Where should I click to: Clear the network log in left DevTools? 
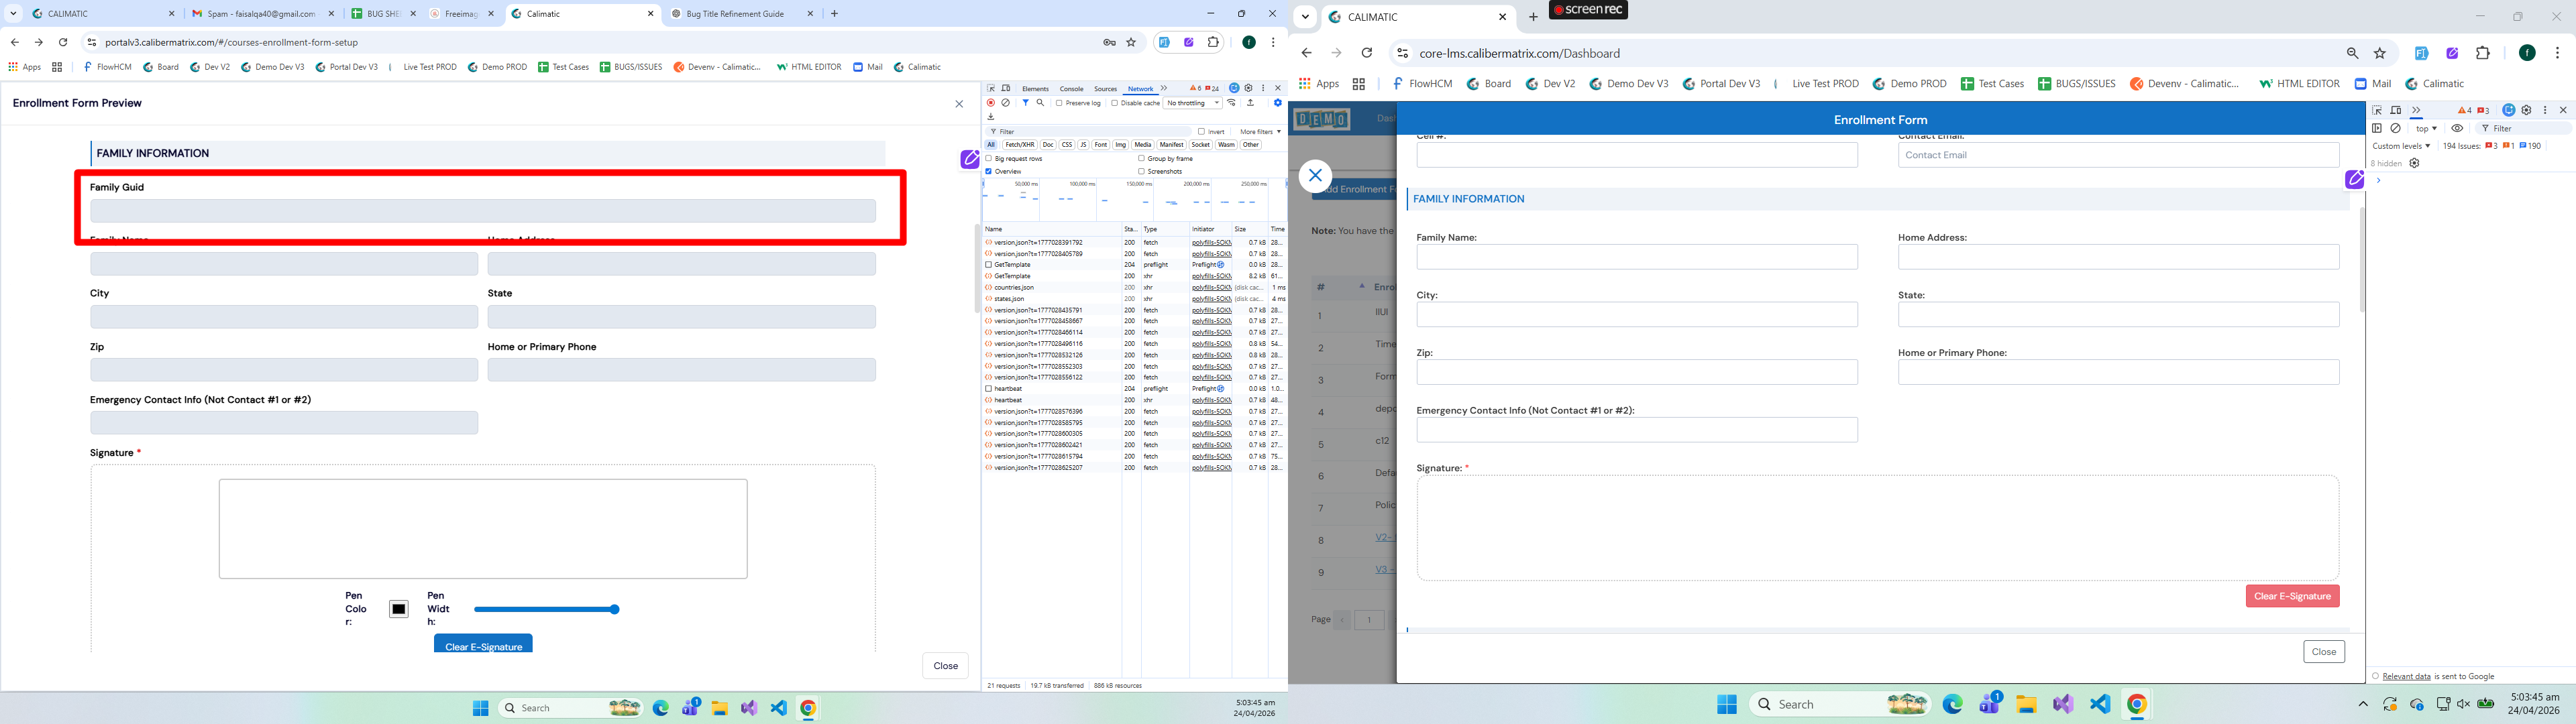click(x=1006, y=103)
